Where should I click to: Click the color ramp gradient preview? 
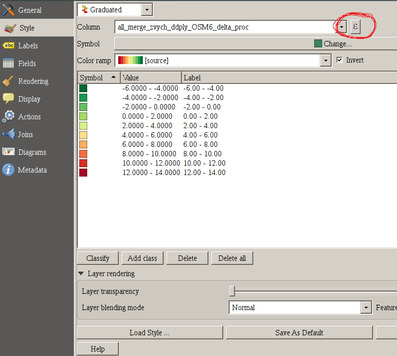click(131, 60)
